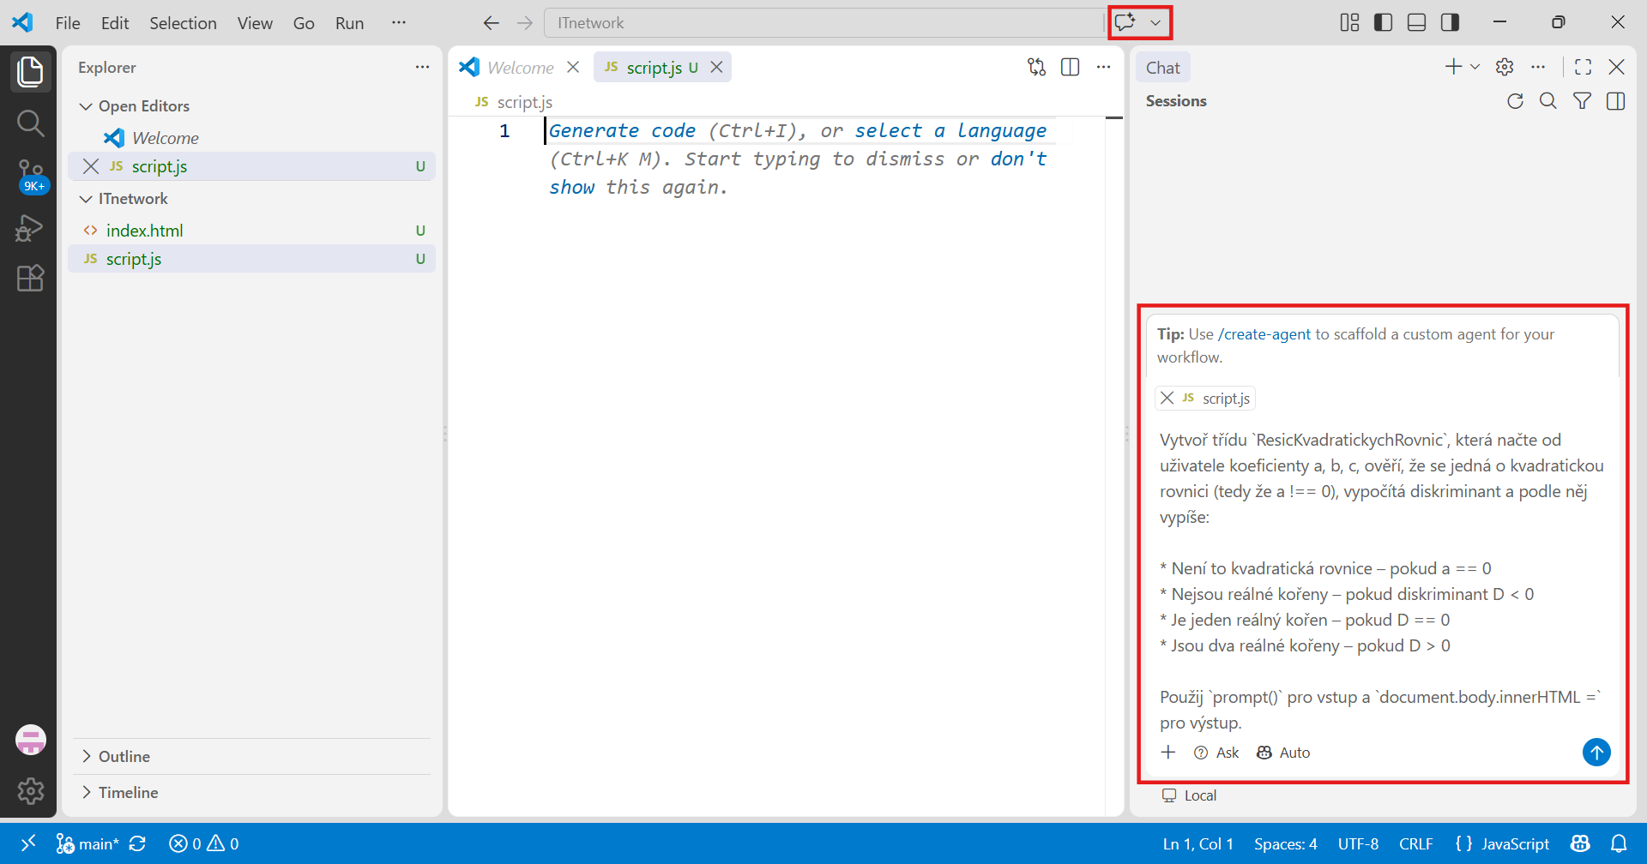Open the Extensions view
Screen dimensions: 1647x864
(30, 279)
